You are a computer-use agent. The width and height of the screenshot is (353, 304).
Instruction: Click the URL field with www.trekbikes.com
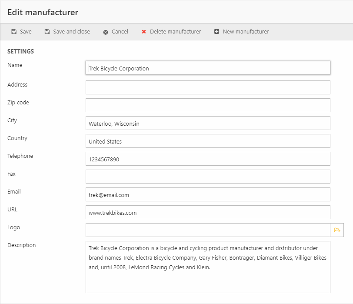pyautogui.click(x=208, y=212)
